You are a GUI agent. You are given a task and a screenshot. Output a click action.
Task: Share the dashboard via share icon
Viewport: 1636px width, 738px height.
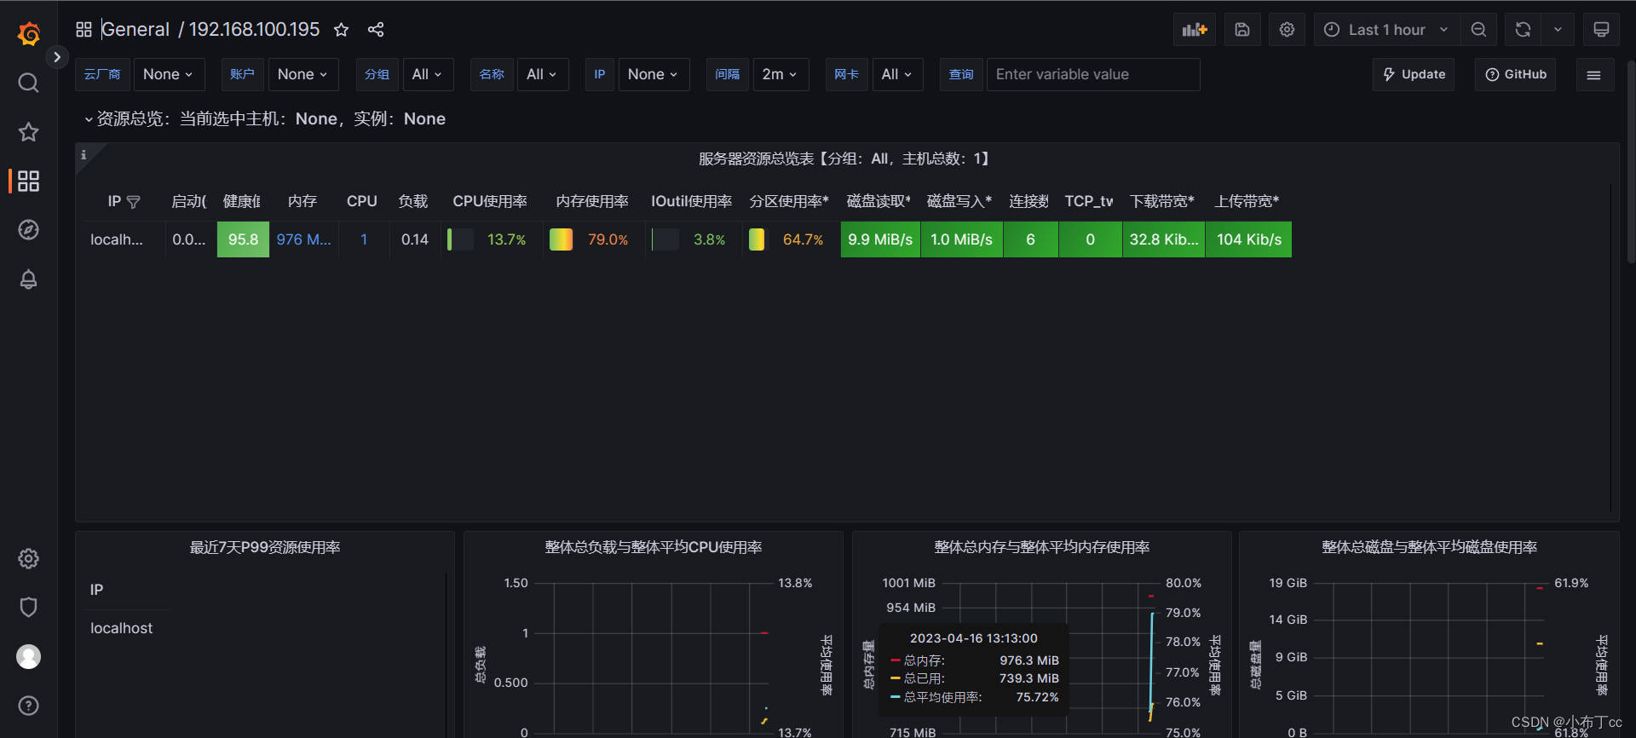click(376, 30)
